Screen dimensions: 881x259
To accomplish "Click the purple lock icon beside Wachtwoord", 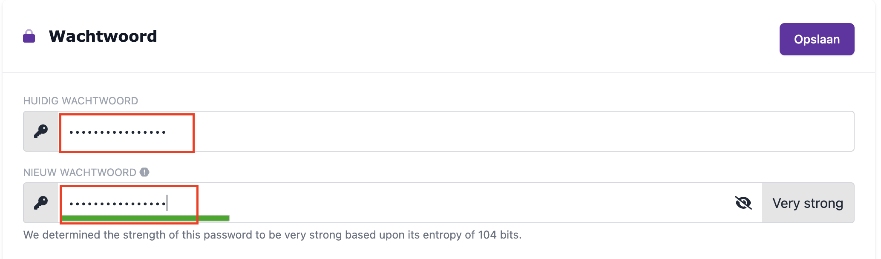I will click(x=29, y=37).
